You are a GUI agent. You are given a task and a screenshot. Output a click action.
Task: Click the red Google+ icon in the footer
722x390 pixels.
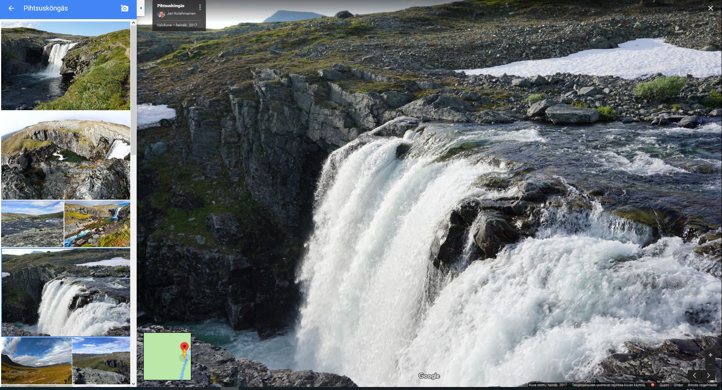tap(653, 385)
